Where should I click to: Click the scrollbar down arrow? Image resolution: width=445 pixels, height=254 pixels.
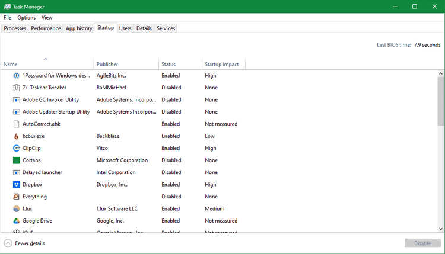(440, 229)
